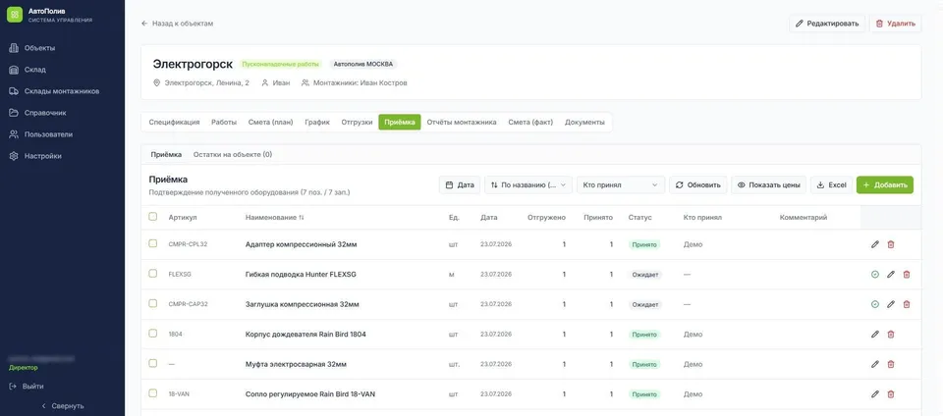Screen dimensions: 943x416
Task: Collapse the sidebar with Свернуть
Action: [x=62, y=406]
